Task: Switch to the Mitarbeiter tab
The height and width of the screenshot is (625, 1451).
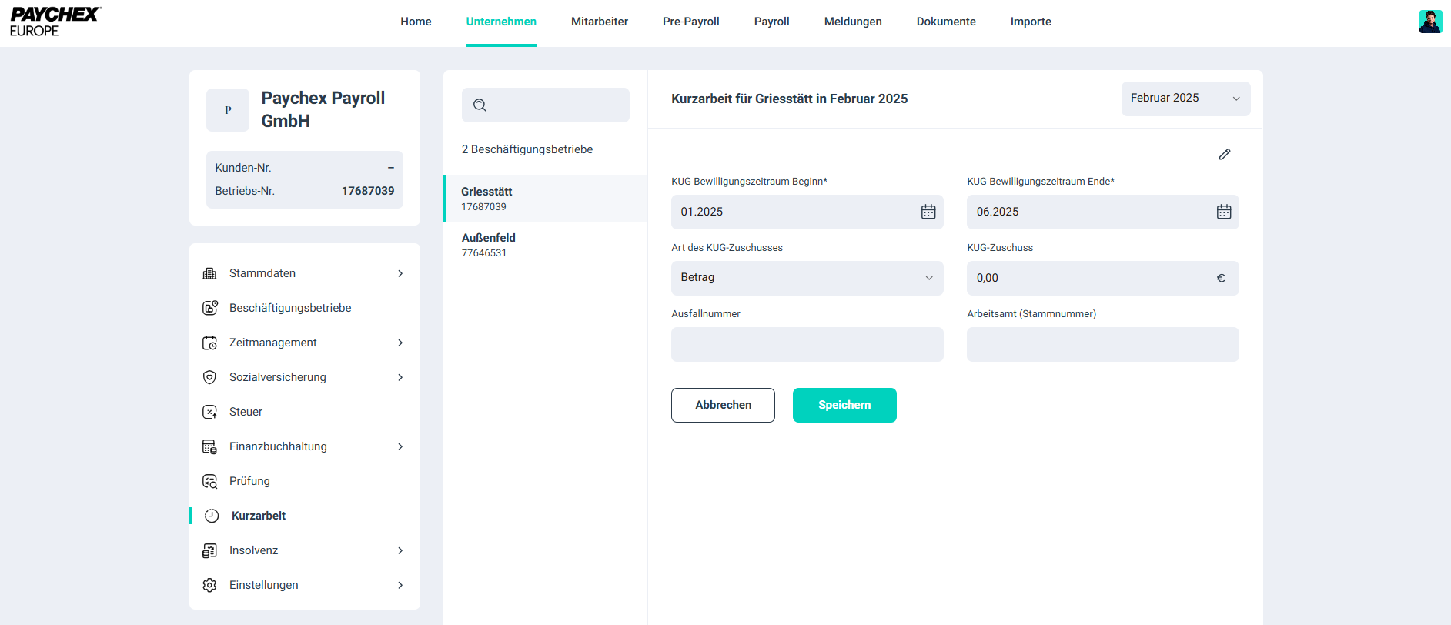Action: [599, 22]
